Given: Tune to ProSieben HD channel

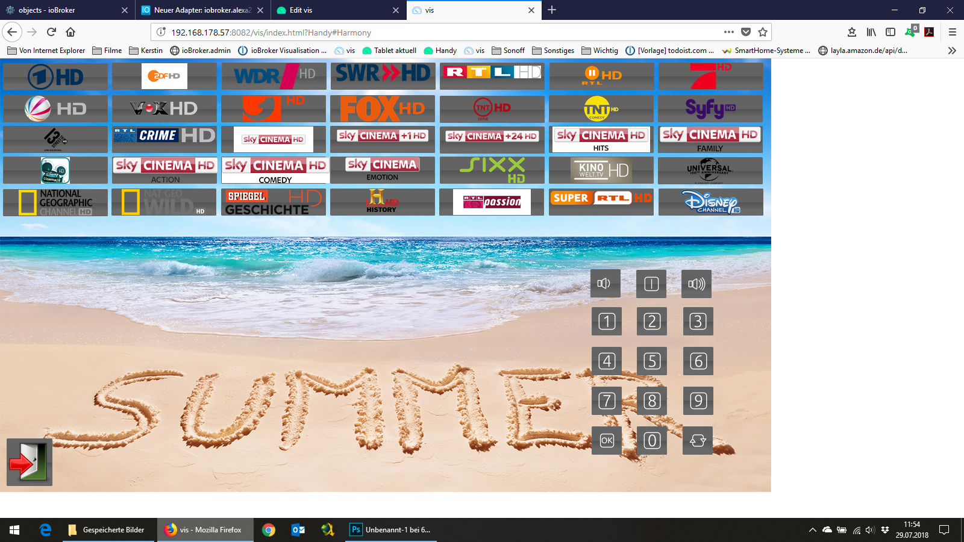Looking at the screenshot, I should [x=711, y=76].
